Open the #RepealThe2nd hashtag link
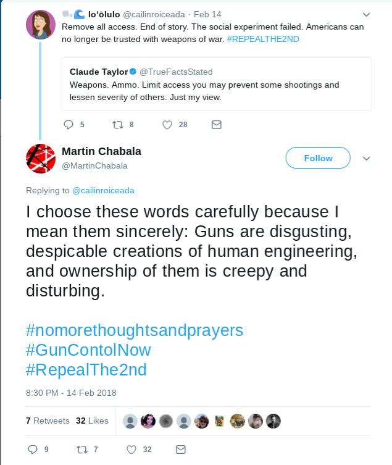This screenshot has height=465, width=392. pyautogui.click(x=86, y=370)
